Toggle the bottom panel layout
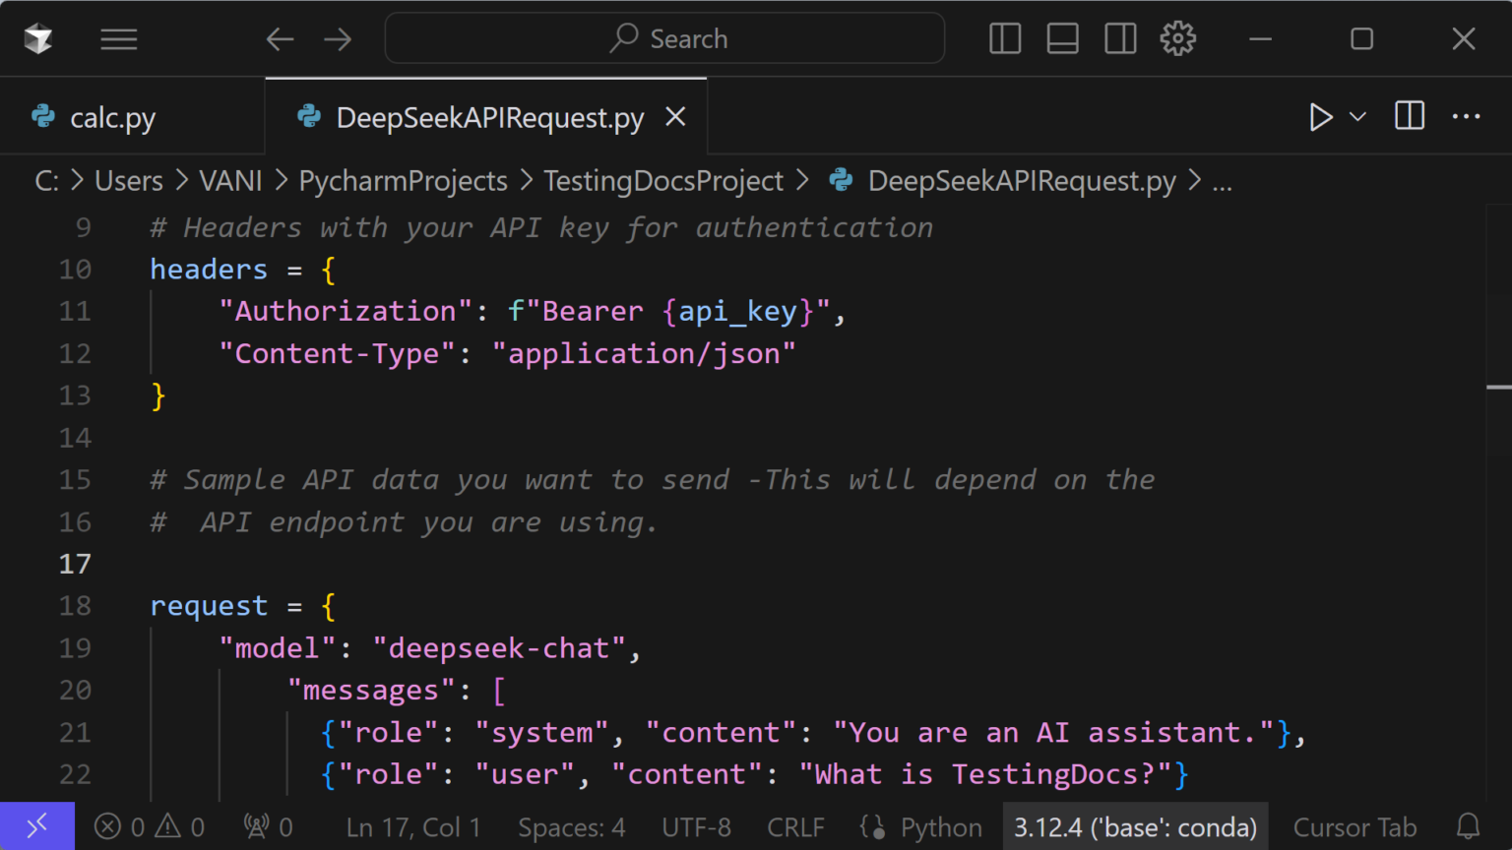The image size is (1512, 850). click(x=1062, y=38)
